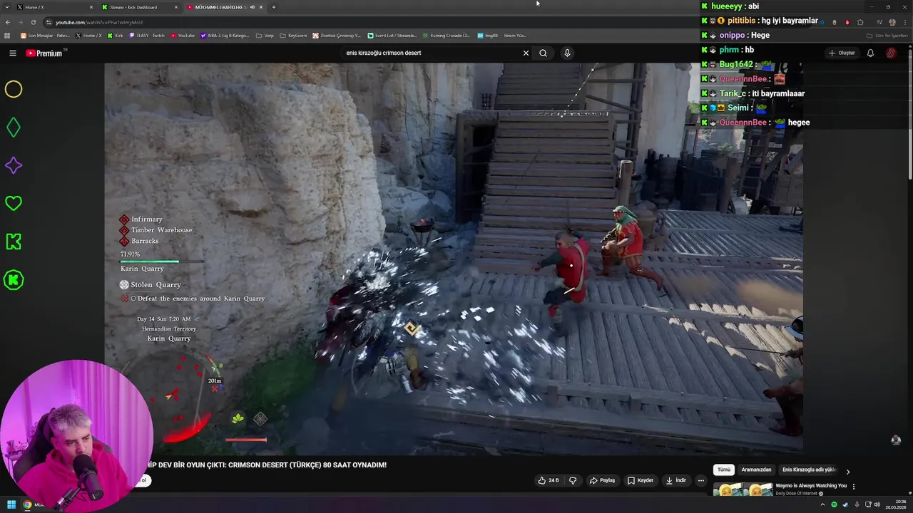Close the Home / X tab
The width and height of the screenshot is (913, 513).
(x=91, y=7)
